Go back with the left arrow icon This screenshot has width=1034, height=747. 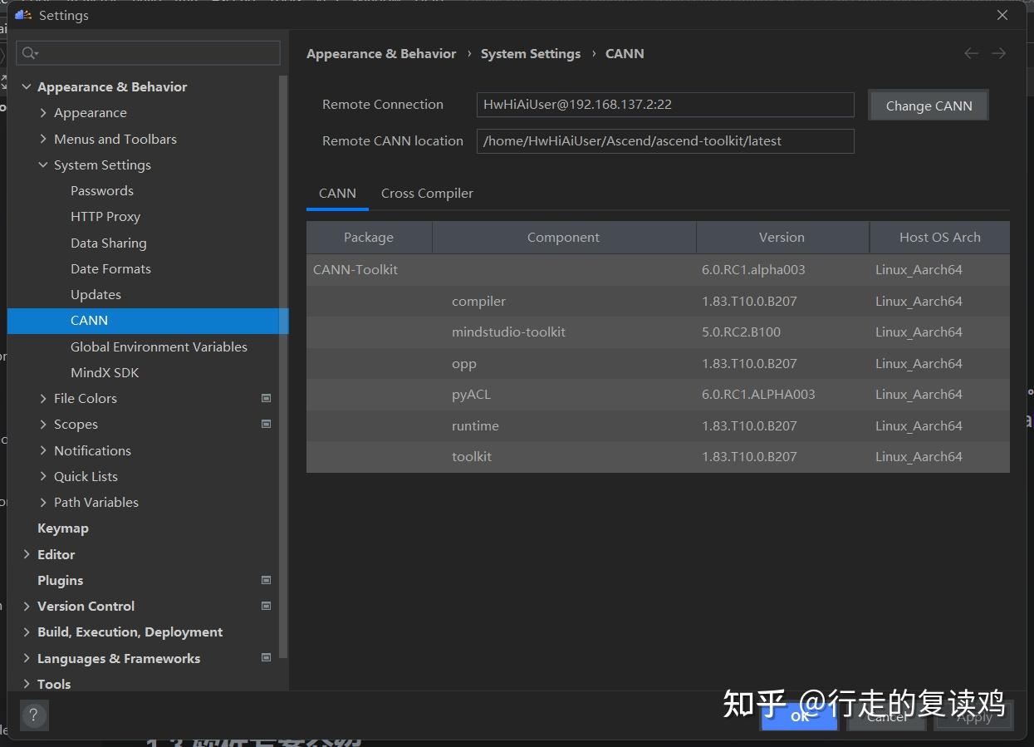(x=971, y=53)
